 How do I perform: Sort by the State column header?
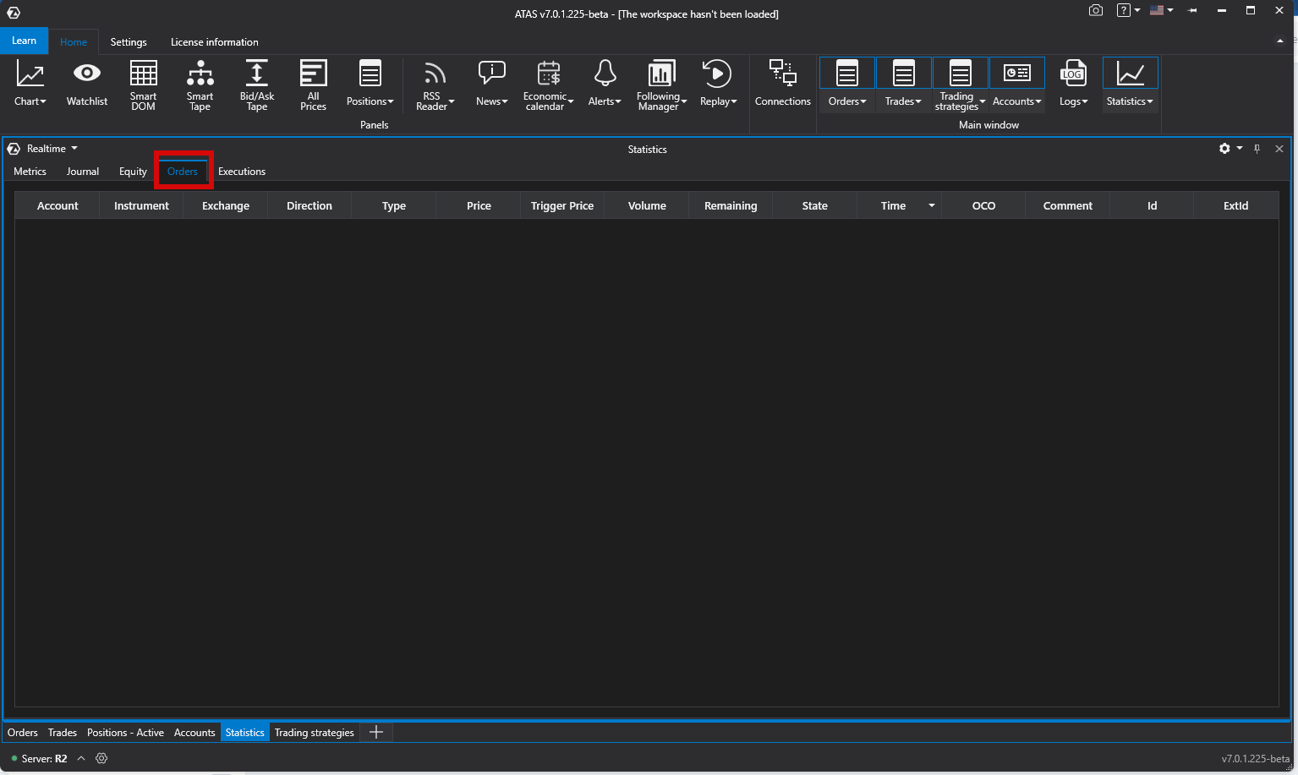pos(814,206)
